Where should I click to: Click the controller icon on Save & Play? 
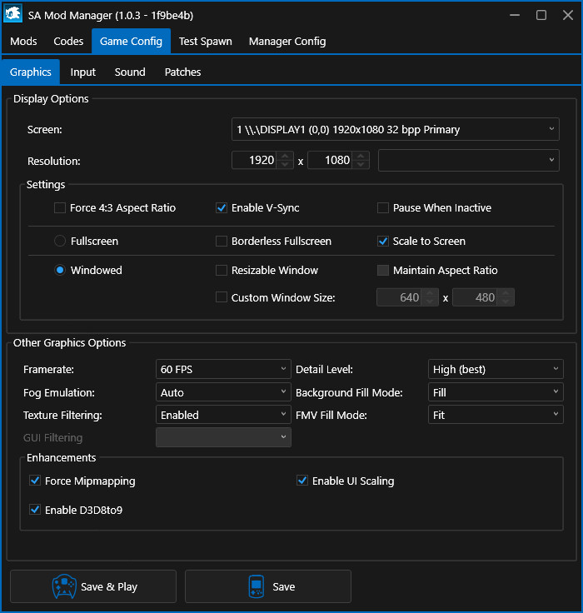click(x=64, y=586)
